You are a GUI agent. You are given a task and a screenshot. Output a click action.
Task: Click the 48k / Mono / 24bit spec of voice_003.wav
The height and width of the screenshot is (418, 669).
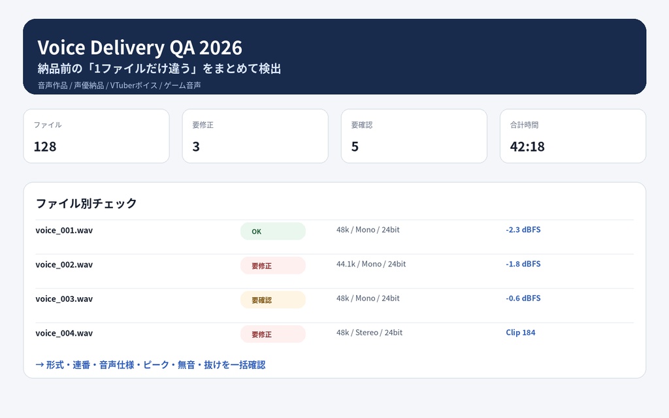pyautogui.click(x=368, y=298)
